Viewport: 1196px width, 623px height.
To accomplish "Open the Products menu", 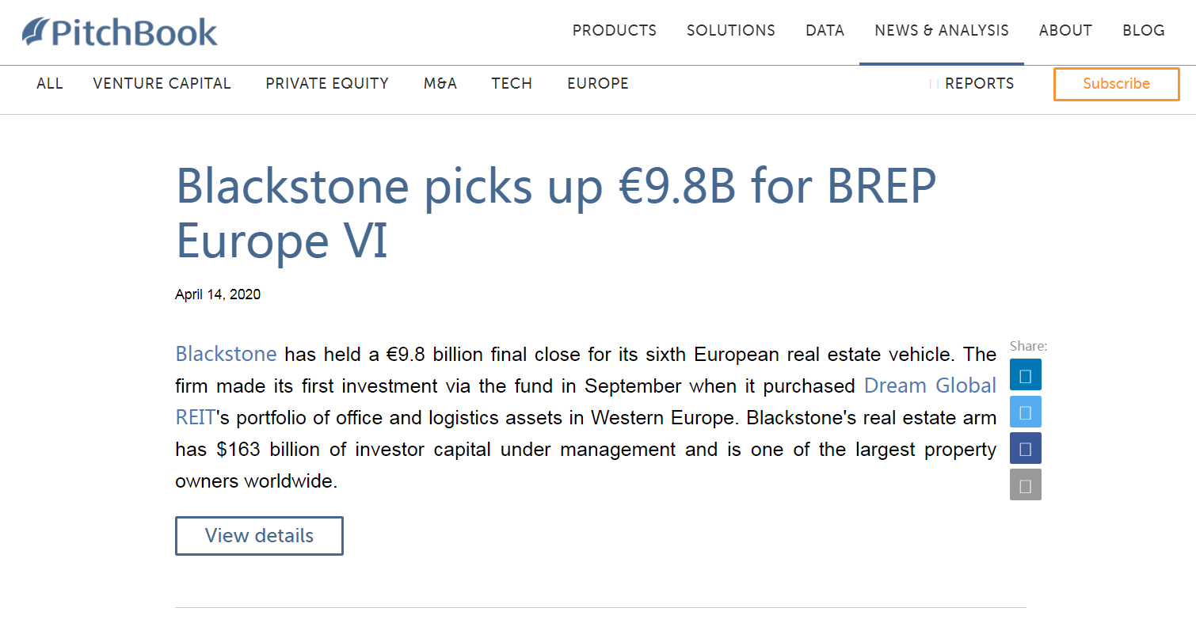I will (614, 30).
